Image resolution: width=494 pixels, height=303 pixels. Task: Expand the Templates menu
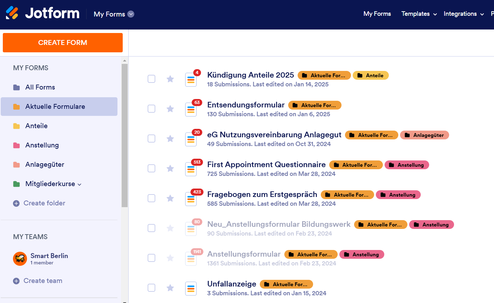coord(419,14)
